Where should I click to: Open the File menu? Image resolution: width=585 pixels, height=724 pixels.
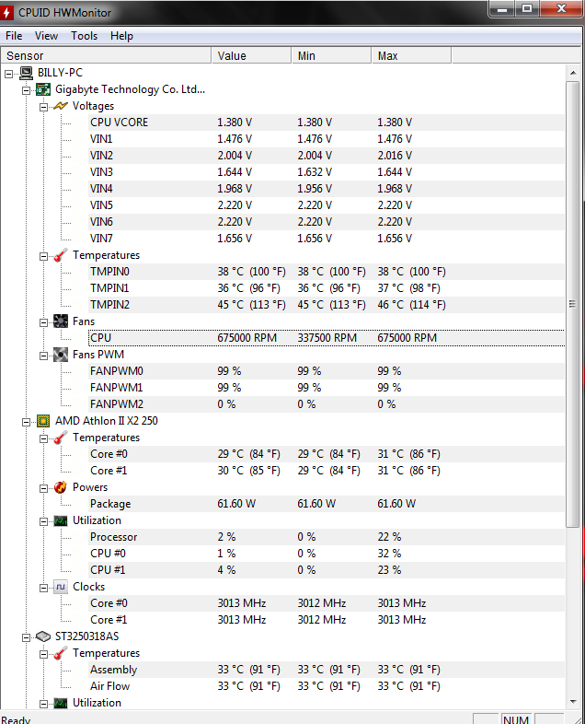(14, 36)
